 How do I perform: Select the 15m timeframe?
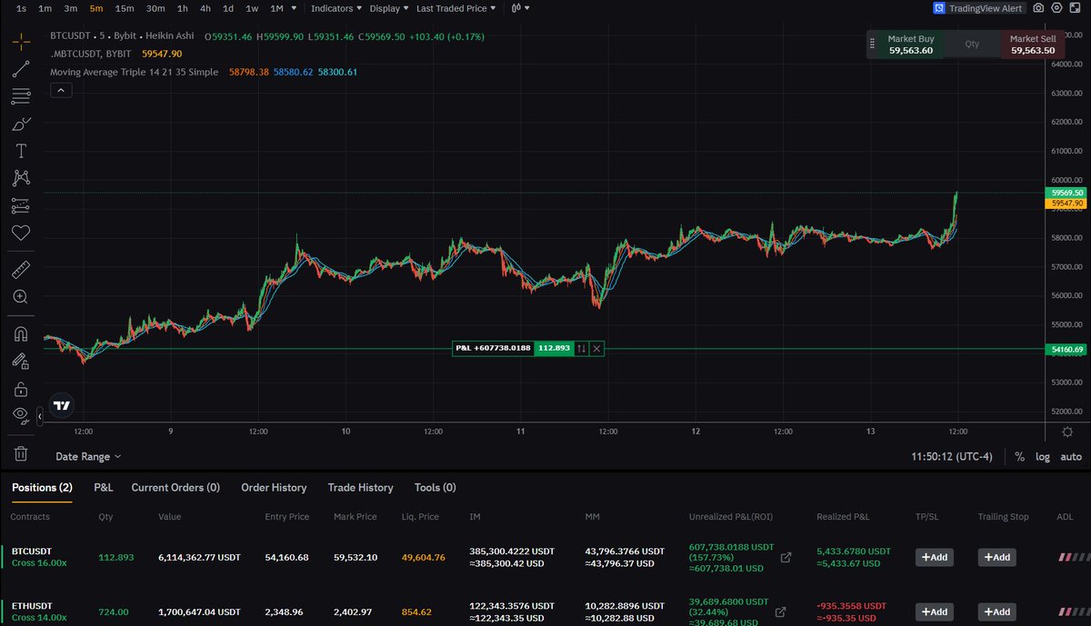click(125, 8)
